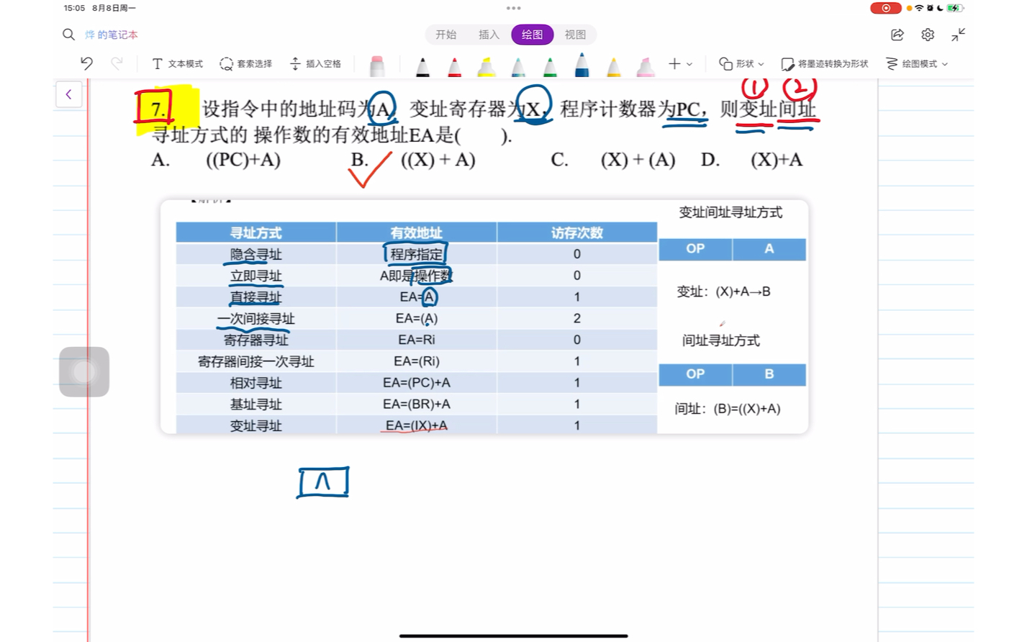
Task: Click the 相对寻址 table cell
Action: pos(256,383)
